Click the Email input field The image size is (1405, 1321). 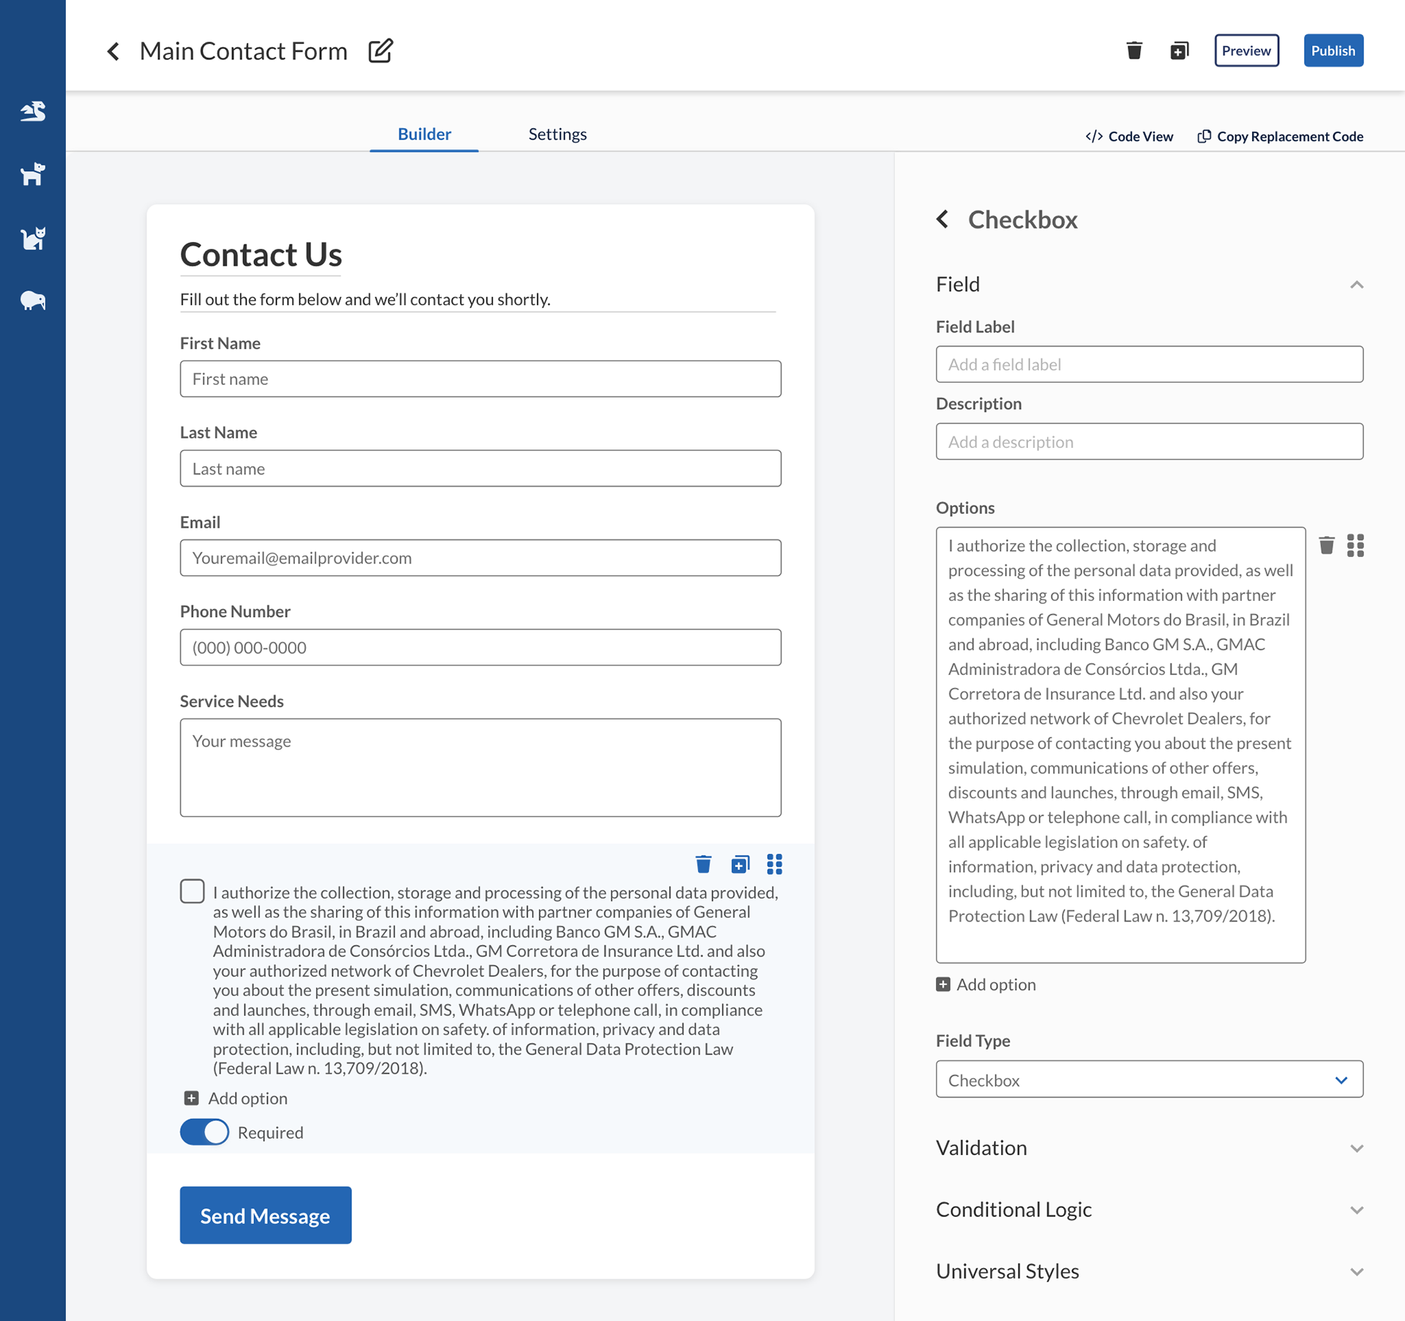[480, 558]
